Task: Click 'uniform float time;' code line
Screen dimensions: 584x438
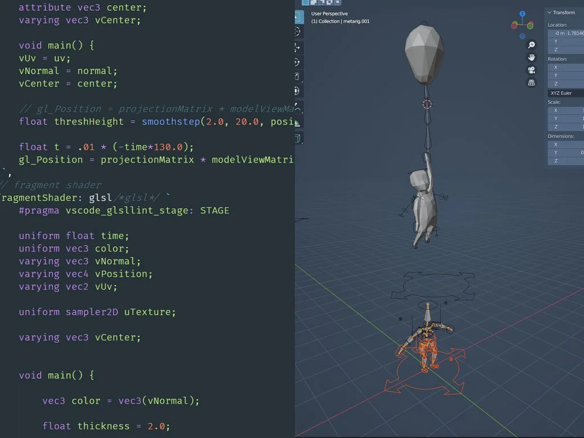Action: coord(74,236)
